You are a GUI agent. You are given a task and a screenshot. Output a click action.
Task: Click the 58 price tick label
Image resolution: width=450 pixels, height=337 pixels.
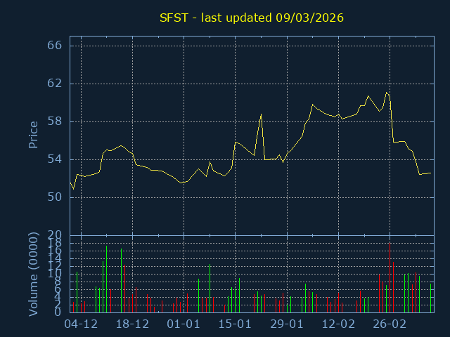click(x=55, y=121)
